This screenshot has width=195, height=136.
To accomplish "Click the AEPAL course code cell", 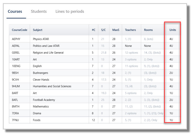I will (16, 46).
